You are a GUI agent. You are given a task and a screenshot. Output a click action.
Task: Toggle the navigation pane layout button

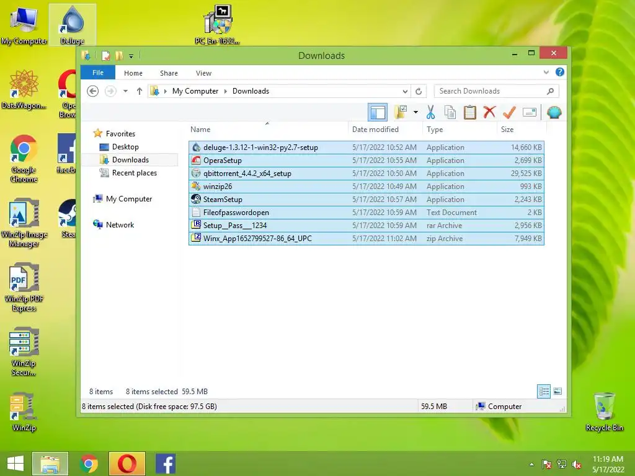pyautogui.click(x=378, y=112)
